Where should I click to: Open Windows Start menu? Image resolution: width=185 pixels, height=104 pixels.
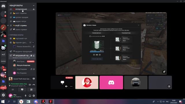coord(3,101)
